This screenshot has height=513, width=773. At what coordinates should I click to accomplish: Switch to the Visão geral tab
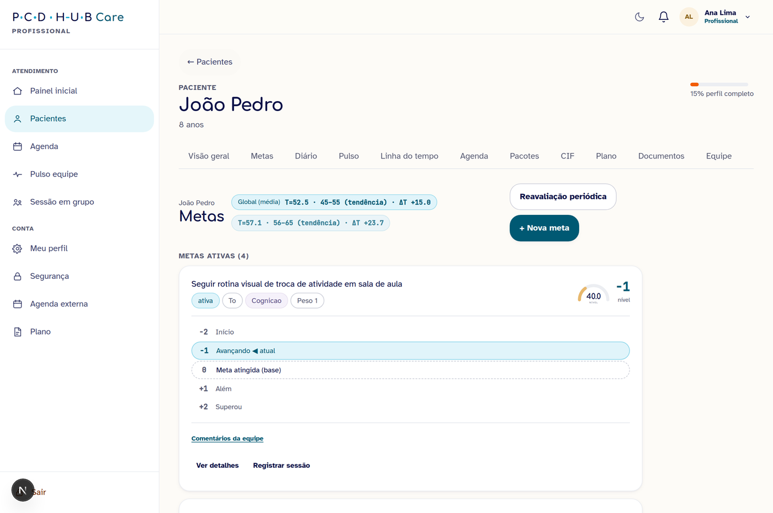(209, 156)
